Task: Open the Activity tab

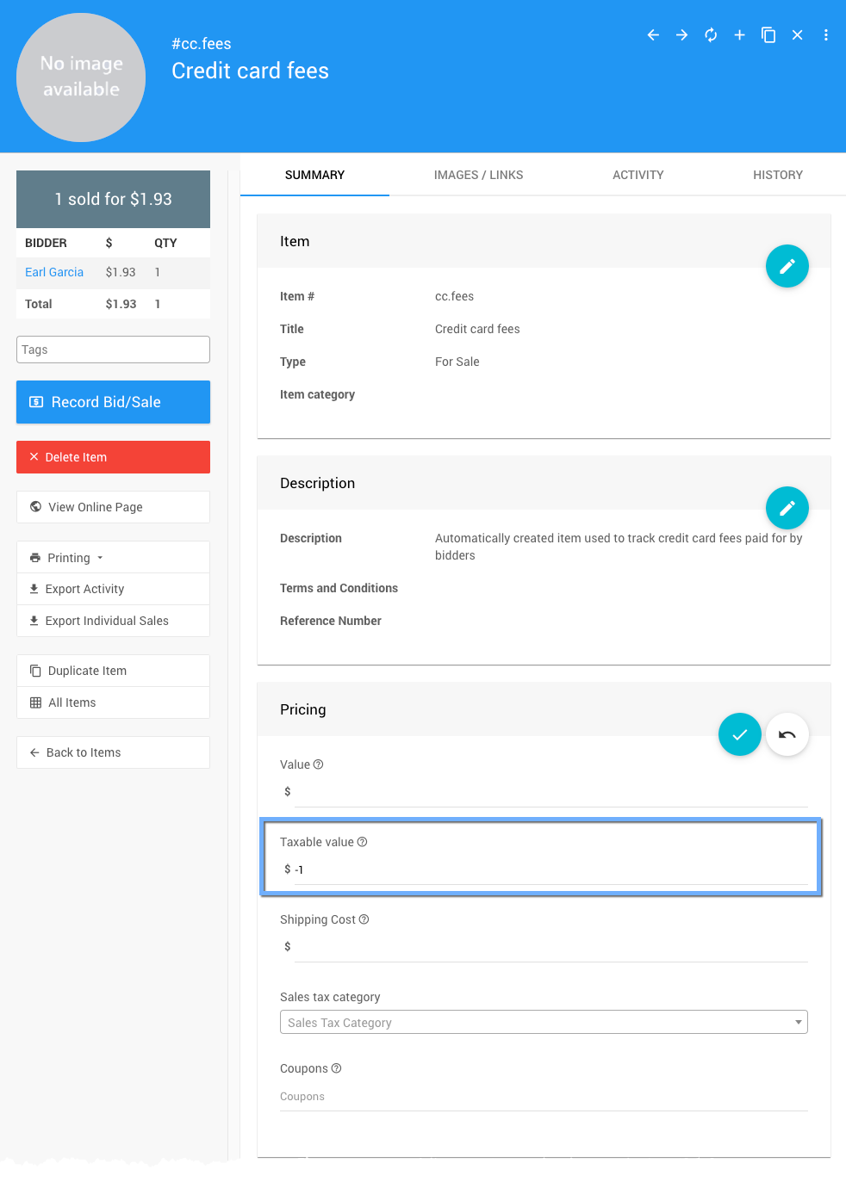Action: (638, 175)
